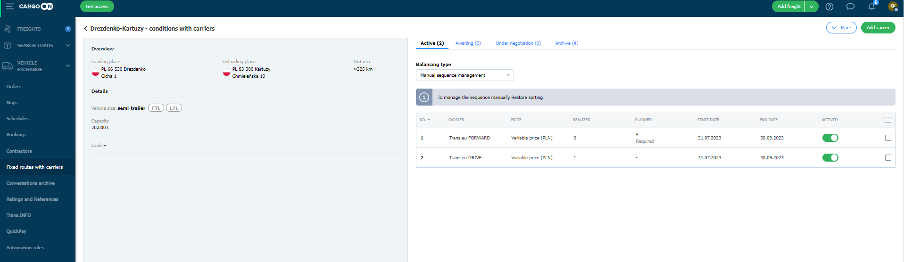Open the help question mark icon
This screenshot has height=262, width=904.
click(829, 7)
